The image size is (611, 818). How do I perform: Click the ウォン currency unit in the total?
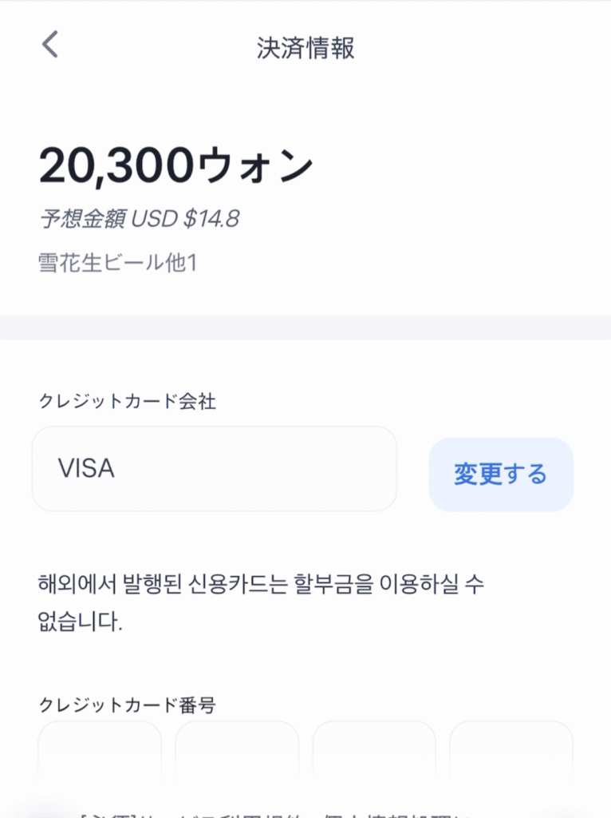pos(254,165)
